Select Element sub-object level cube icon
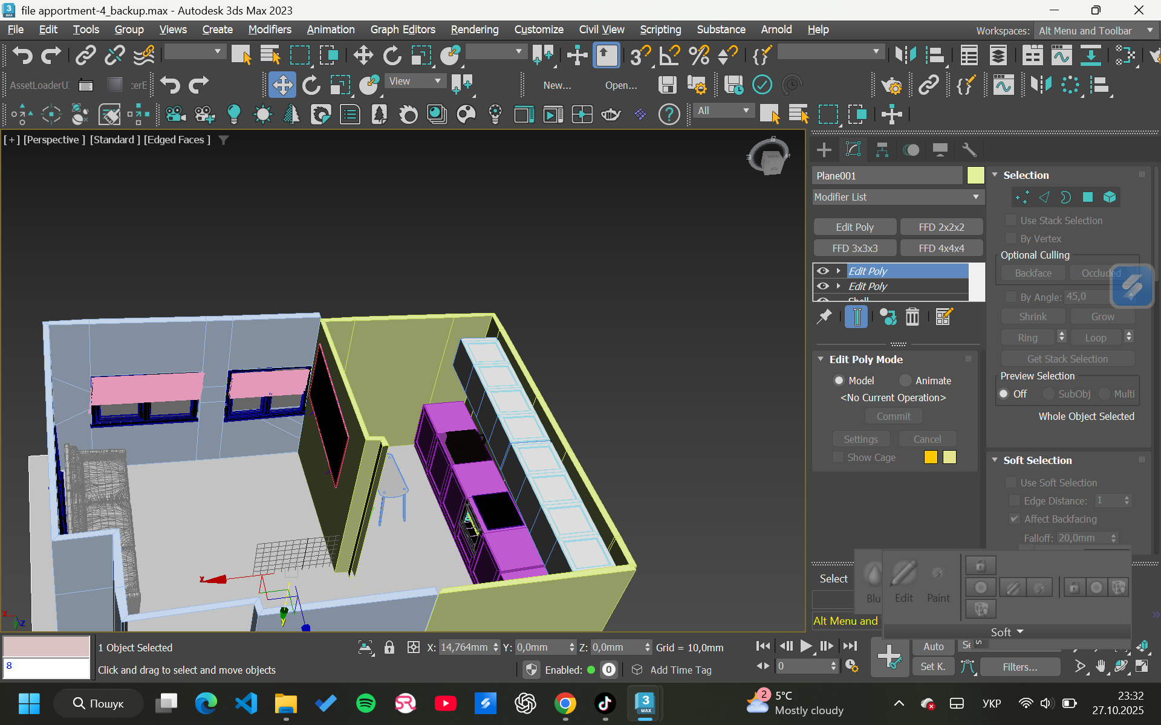Viewport: 1161px width, 725px height. point(1109,197)
